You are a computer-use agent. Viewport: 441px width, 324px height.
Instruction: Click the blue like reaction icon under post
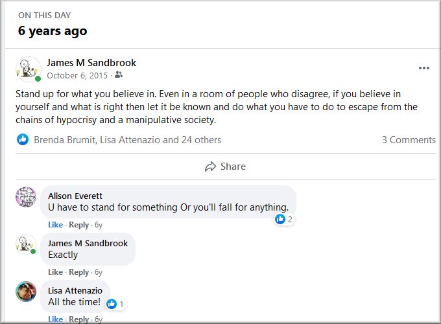(23, 139)
